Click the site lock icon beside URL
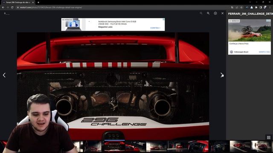This screenshot has width=273, height=153. click(x=18, y=8)
